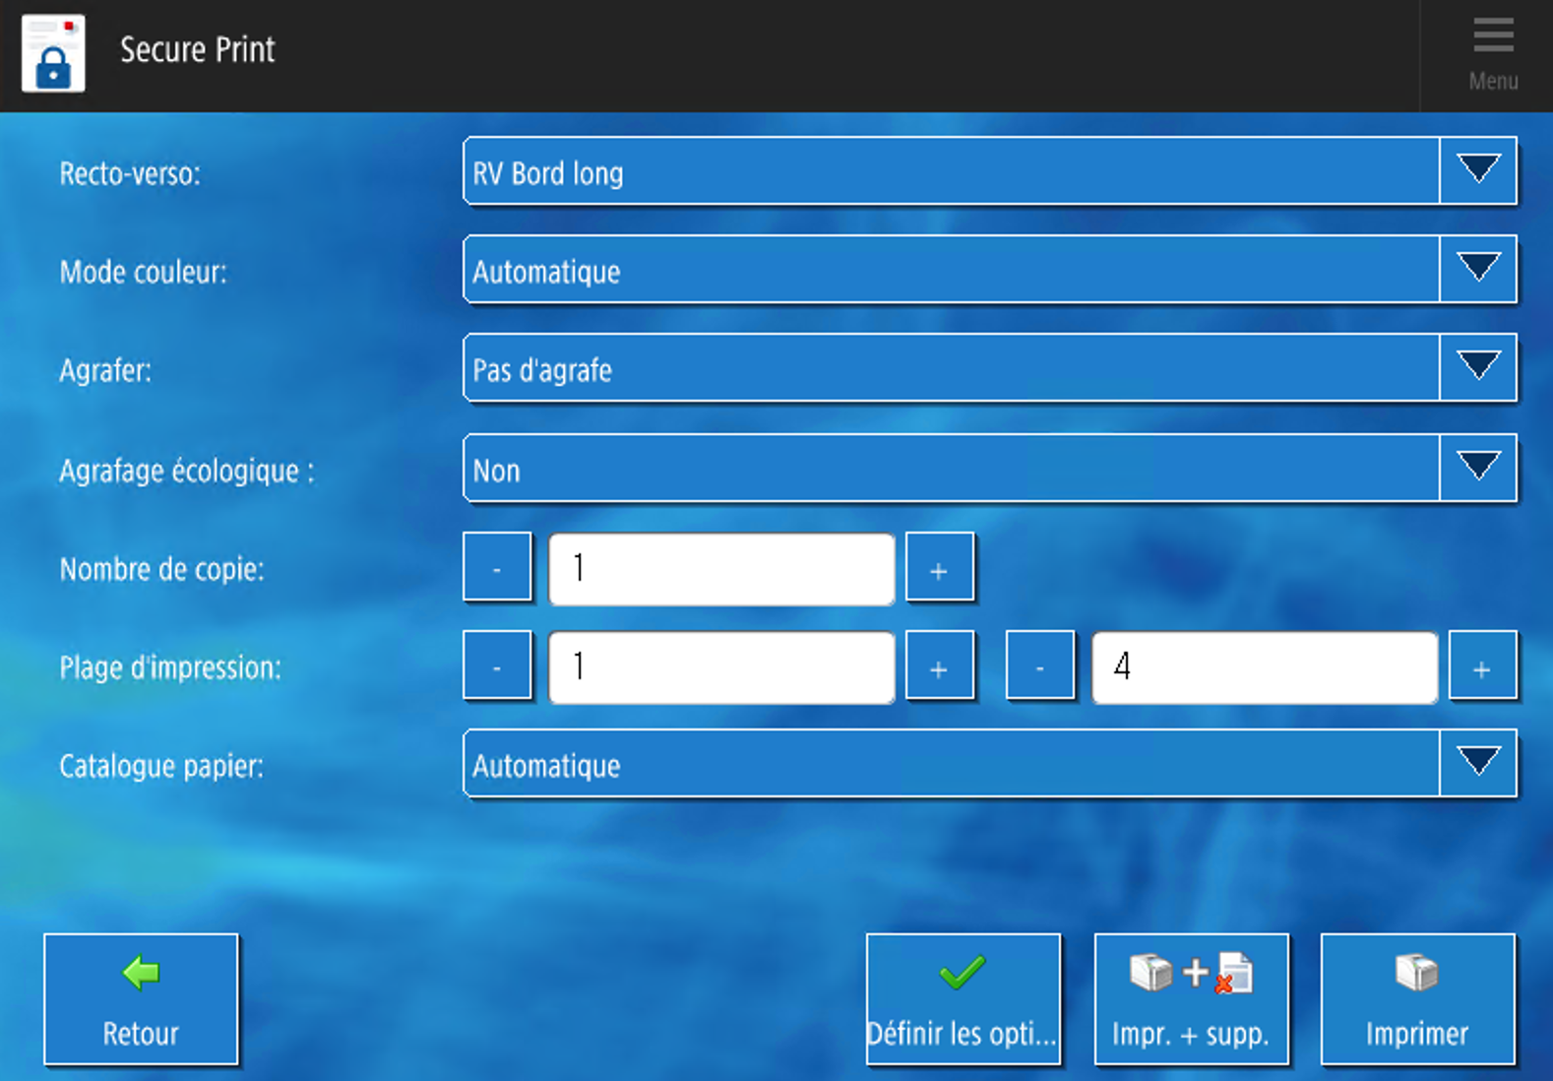The width and height of the screenshot is (1553, 1081).
Task: Expand the Catalogue papier dropdown
Action: [x=1477, y=764]
